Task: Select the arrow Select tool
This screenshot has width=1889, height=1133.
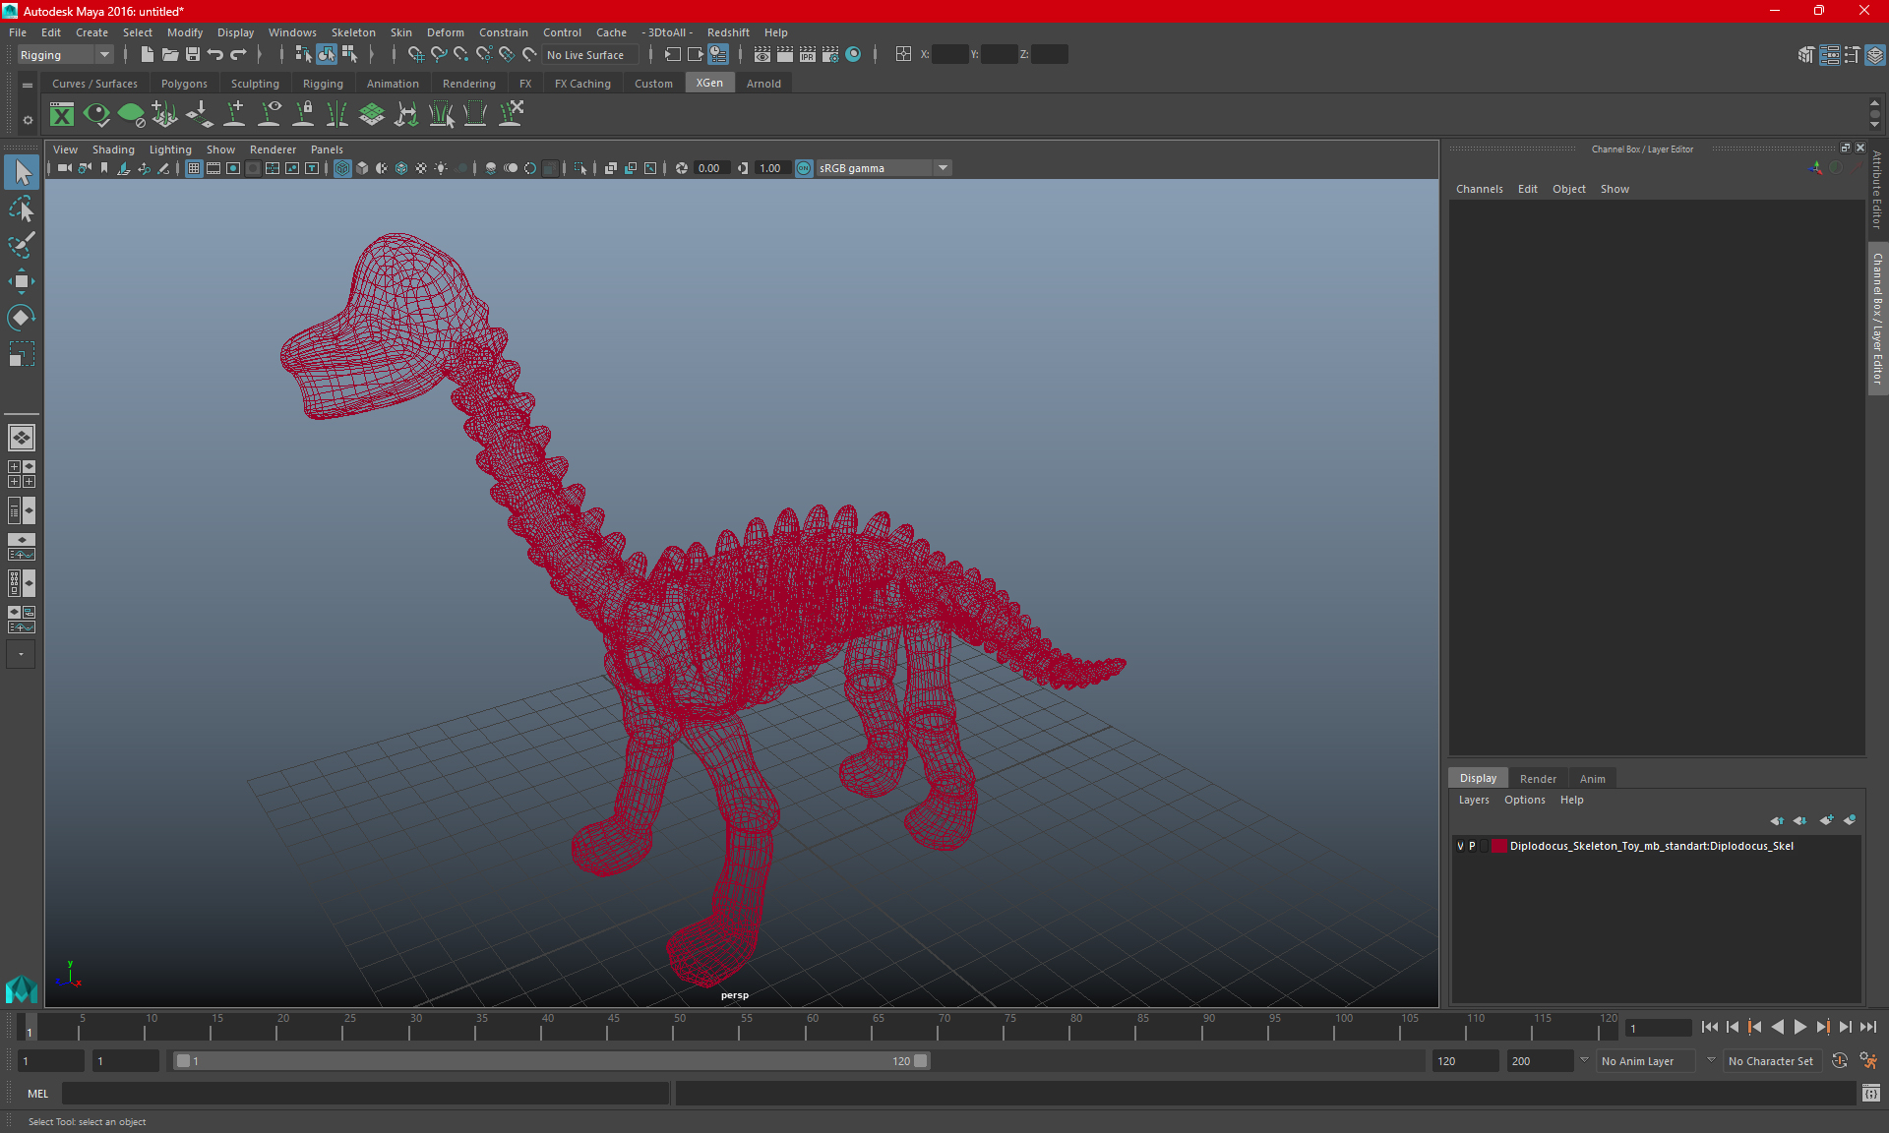Action: click(22, 172)
